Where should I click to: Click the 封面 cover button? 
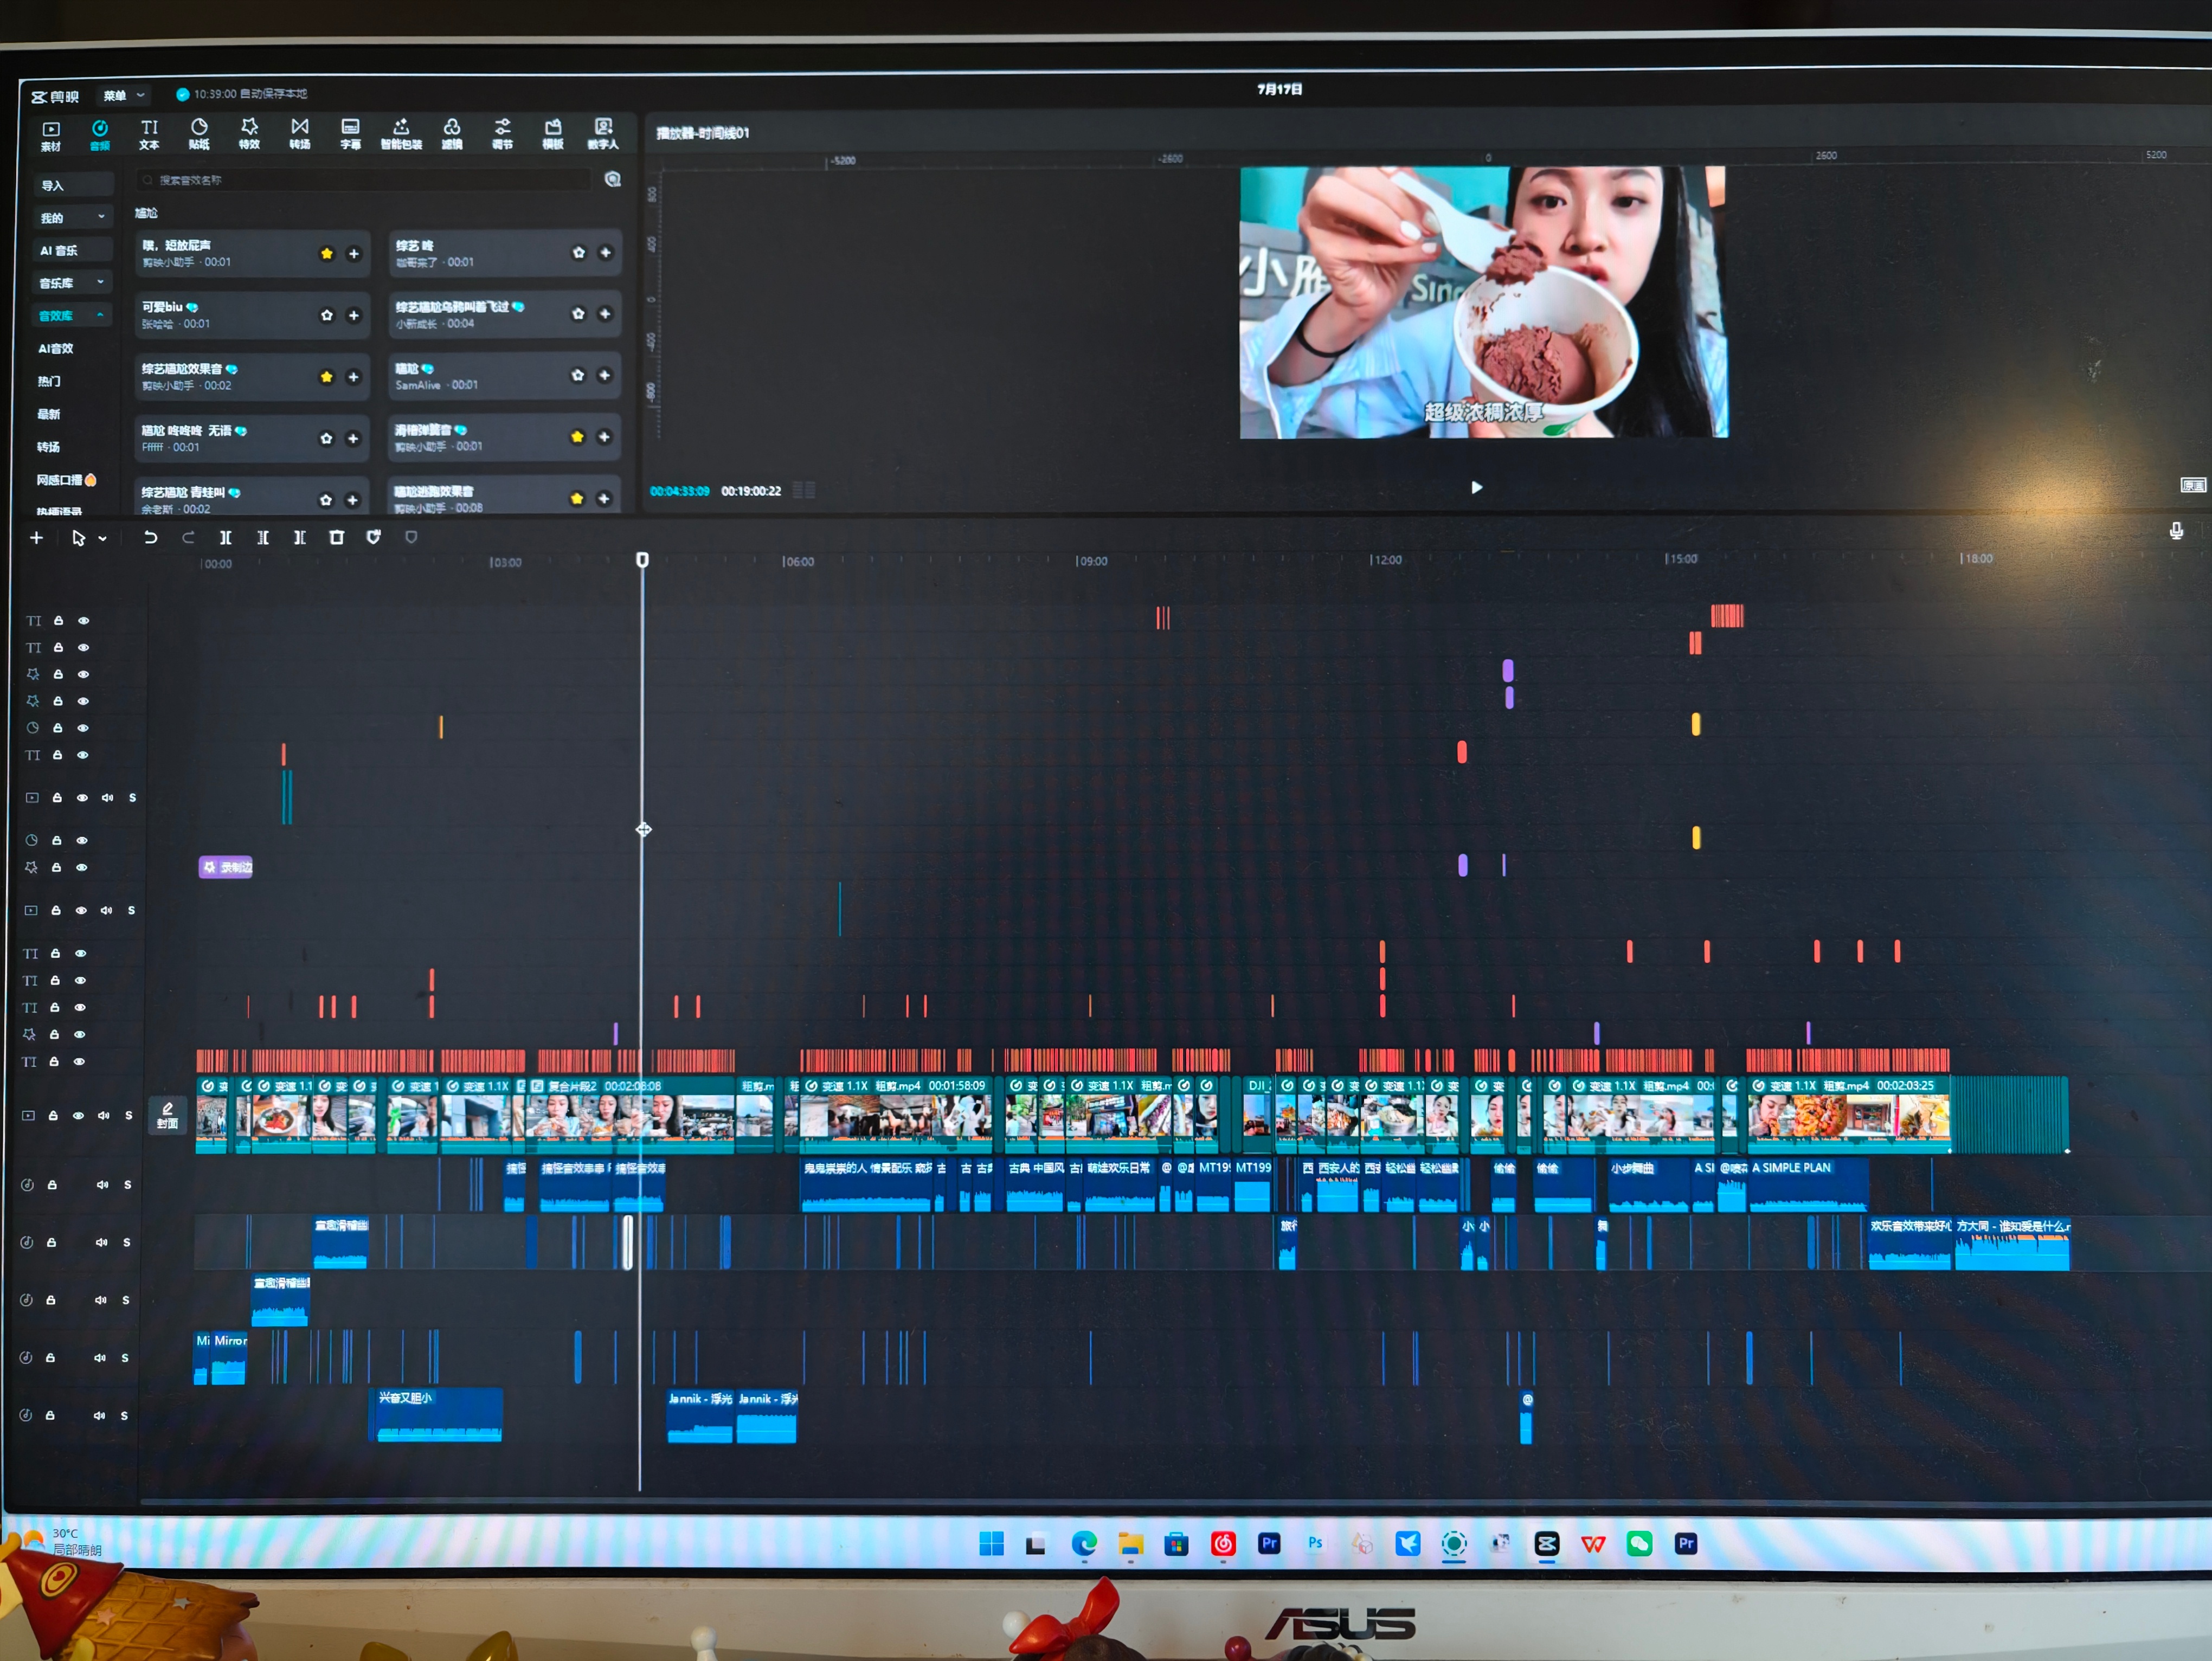pyautogui.click(x=167, y=1115)
